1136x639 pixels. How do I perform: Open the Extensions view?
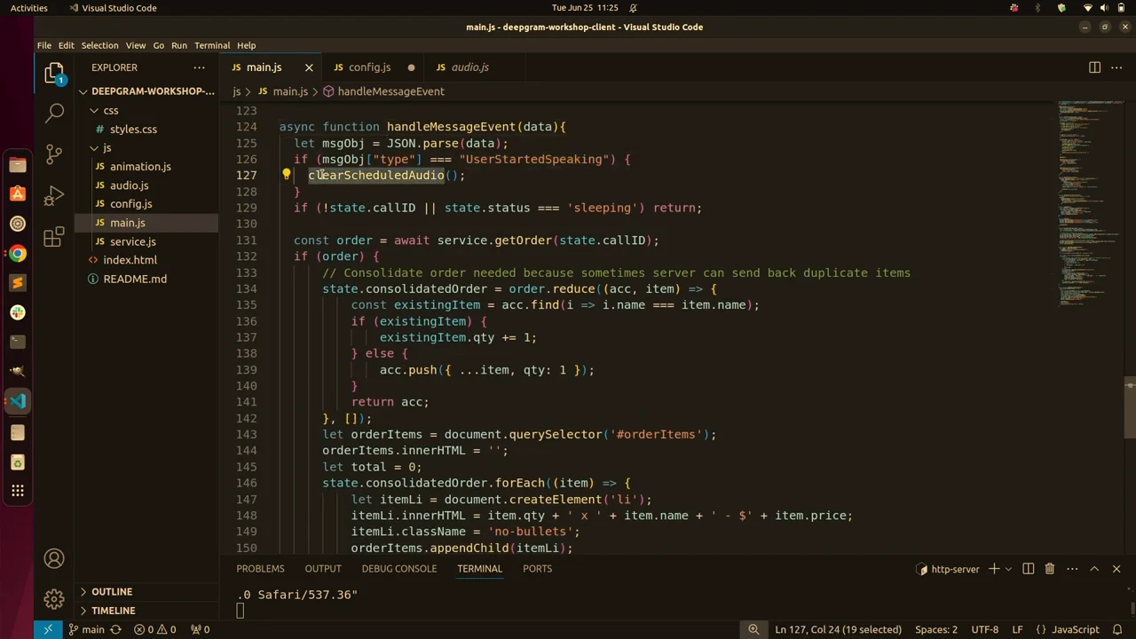coord(54,236)
